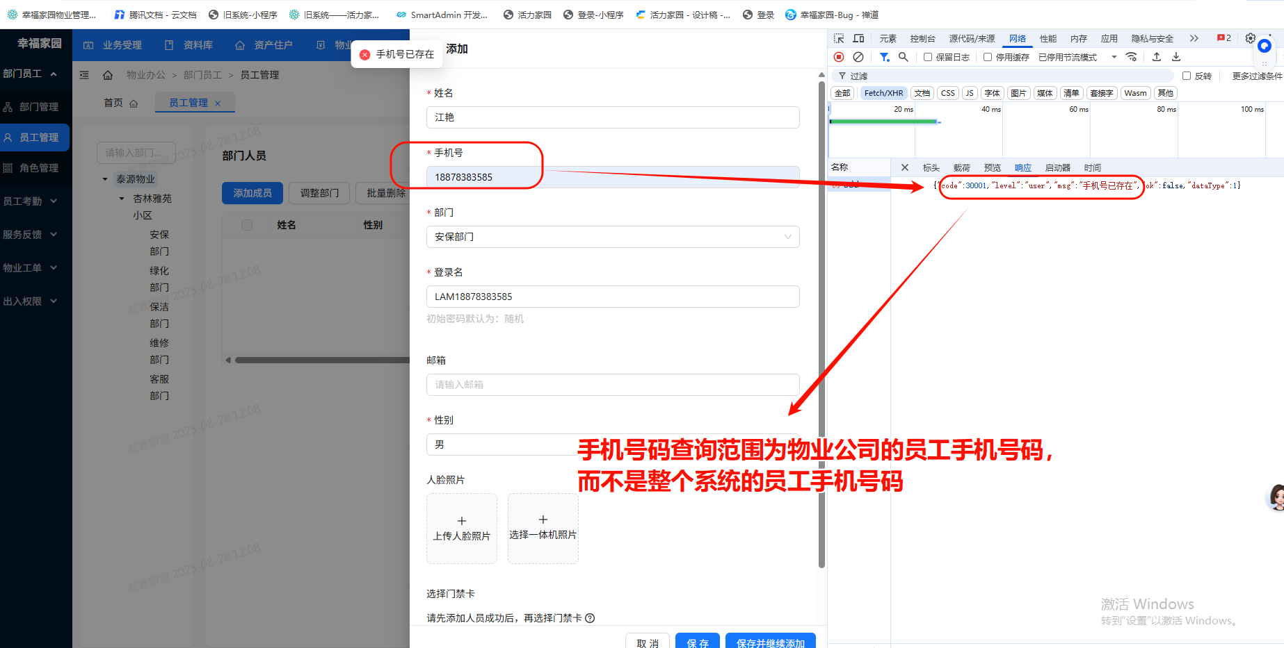1284x648 pixels.
Task: Enable the 停用缓存 checkbox
Action: pyautogui.click(x=988, y=57)
